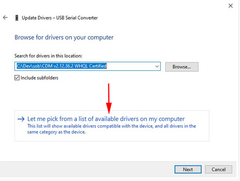
Task: Click the Update Drivers – USB Serial Converter title
Action: (x=60, y=18)
